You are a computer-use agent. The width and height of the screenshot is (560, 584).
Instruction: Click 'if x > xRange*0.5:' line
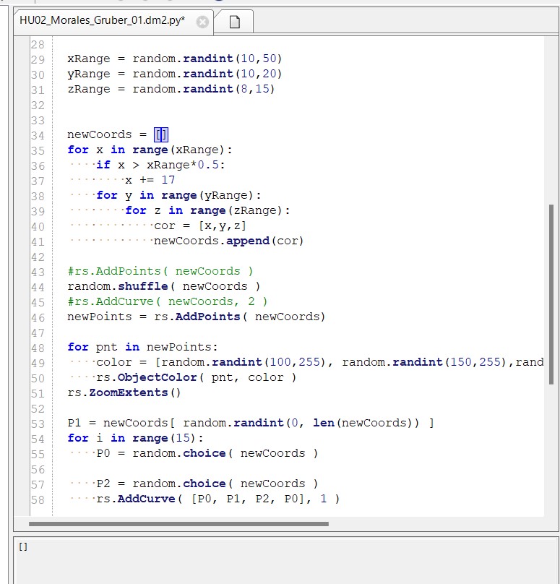[x=160, y=165]
